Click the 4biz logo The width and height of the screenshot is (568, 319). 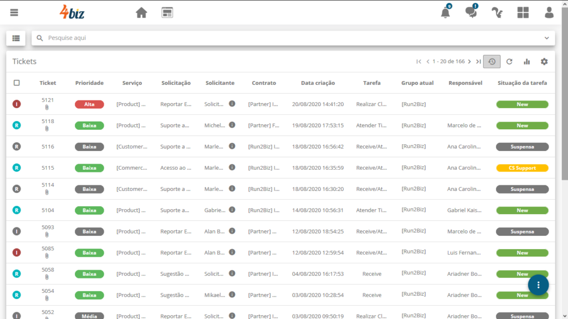pos(72,12)
